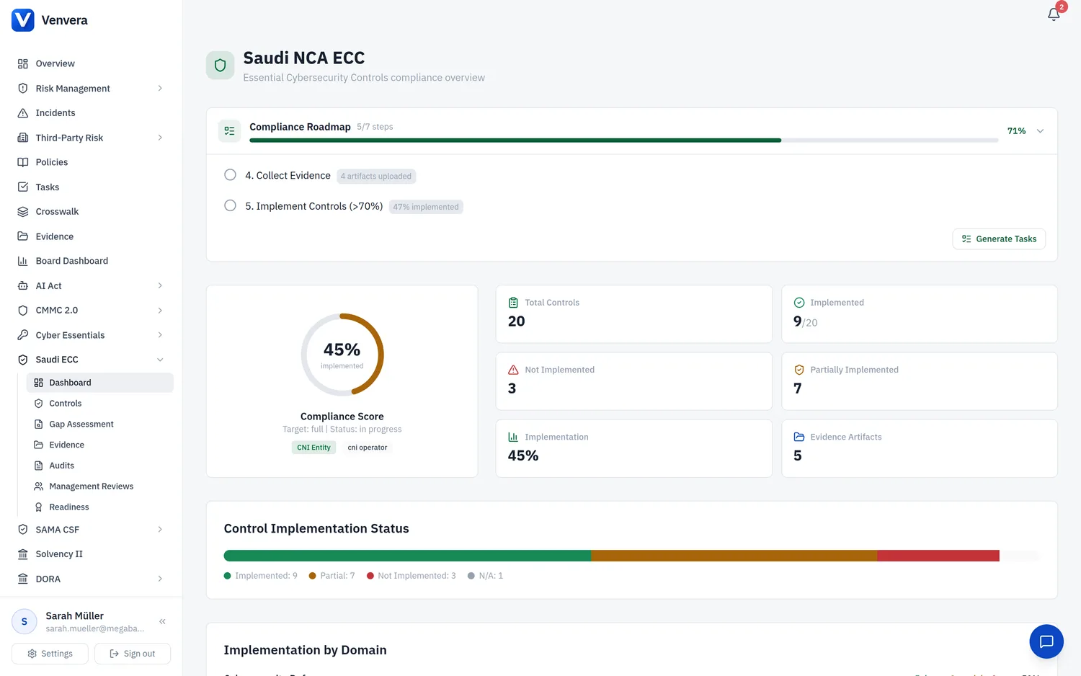Click the Overview grid icon
The width and height of the screenshot is (1081, 676).
[x=23, y=63]
